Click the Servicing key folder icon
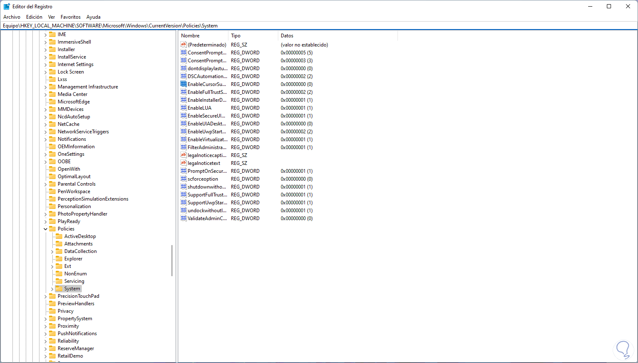This screenshot has width=638, height=363. click(x=59, y=281)
